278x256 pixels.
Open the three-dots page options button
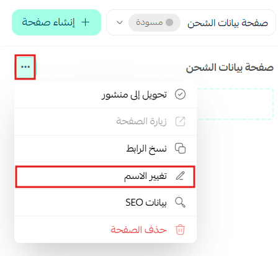tap(25, 67)
